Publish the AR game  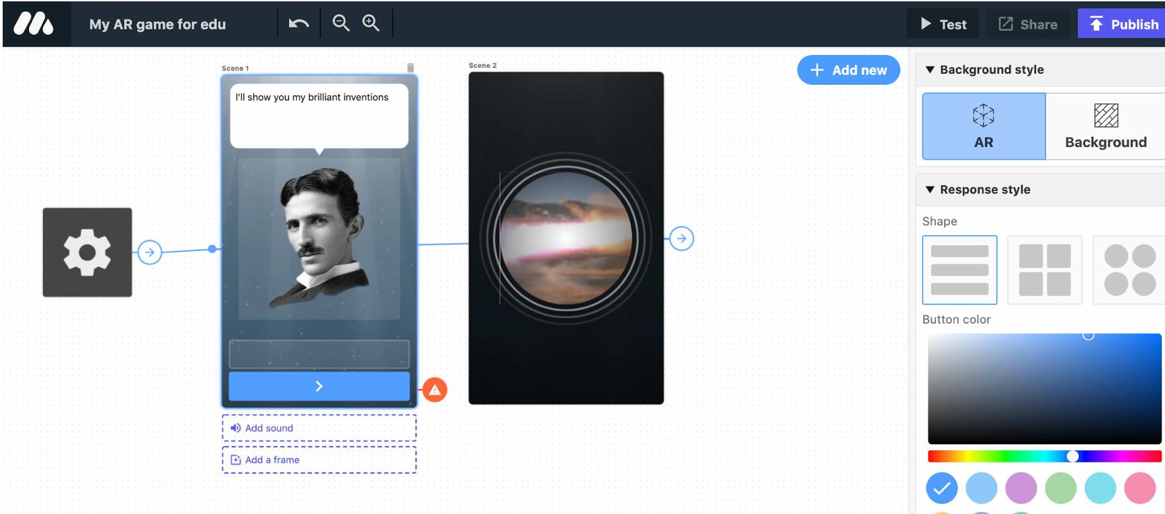pyautogui.click(x=1122, y=24)
